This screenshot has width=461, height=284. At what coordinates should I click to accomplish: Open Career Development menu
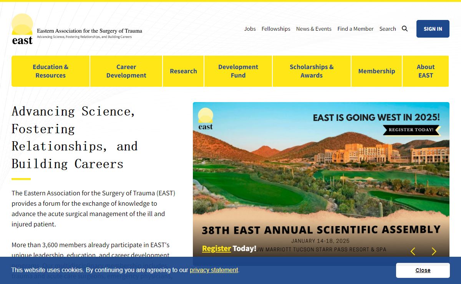126,71
